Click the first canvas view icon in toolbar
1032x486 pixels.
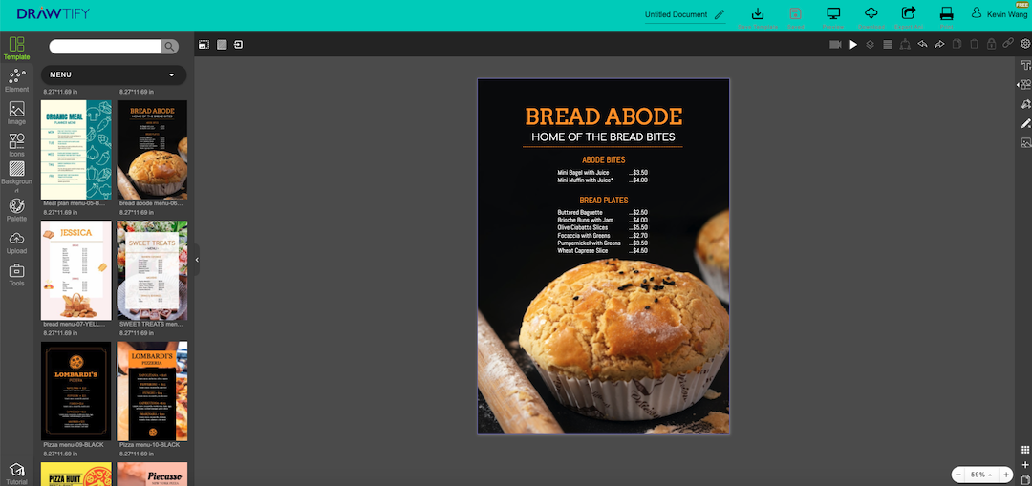click(x=204, y=45)
